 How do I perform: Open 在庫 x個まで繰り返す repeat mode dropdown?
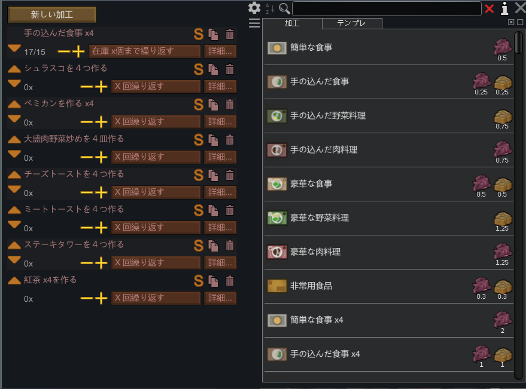pos(145,51)
